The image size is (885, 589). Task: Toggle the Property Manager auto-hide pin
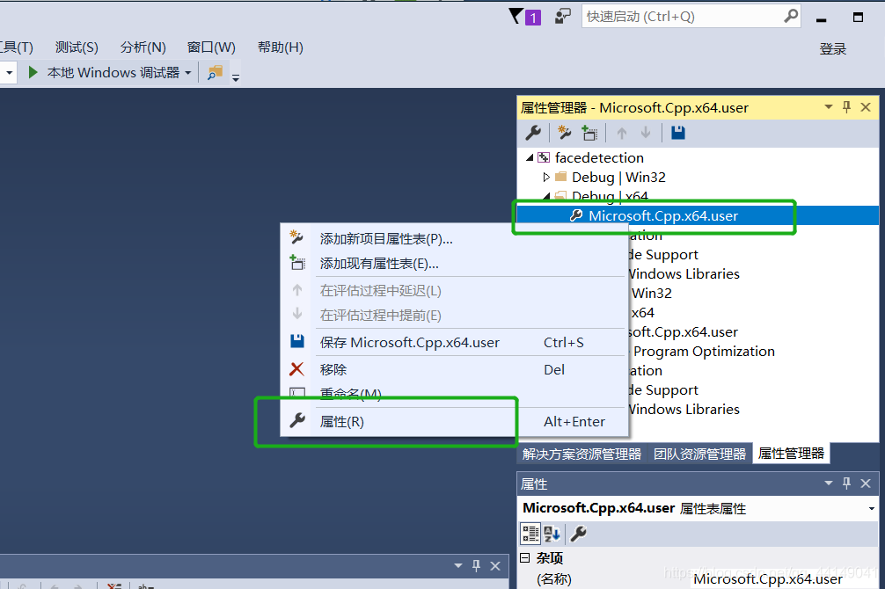[x=846, y=106]
